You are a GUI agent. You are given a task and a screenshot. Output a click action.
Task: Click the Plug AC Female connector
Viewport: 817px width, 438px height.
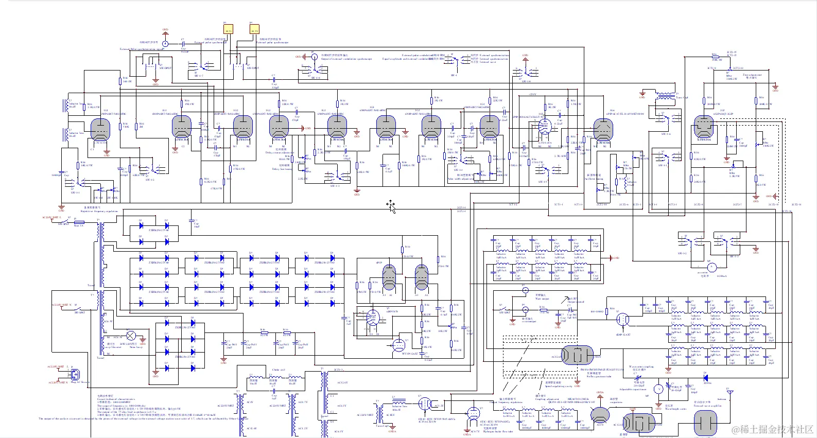tap(75, 374)
